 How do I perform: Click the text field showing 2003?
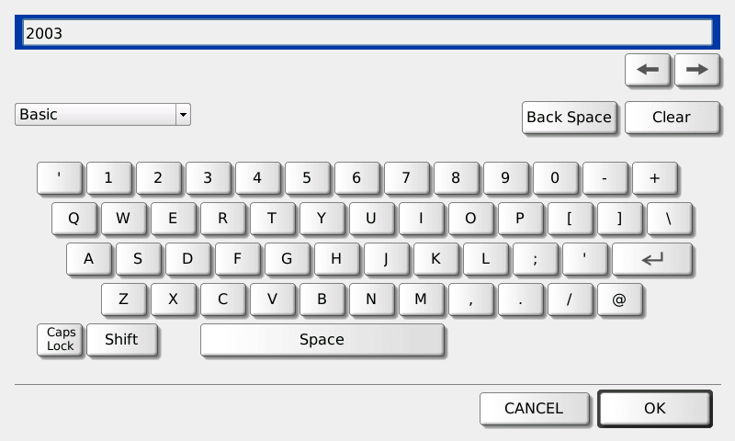366,33
